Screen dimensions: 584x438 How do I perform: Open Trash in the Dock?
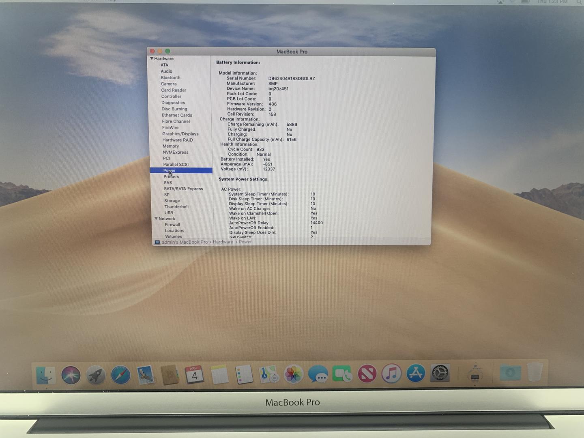point(535,372)
